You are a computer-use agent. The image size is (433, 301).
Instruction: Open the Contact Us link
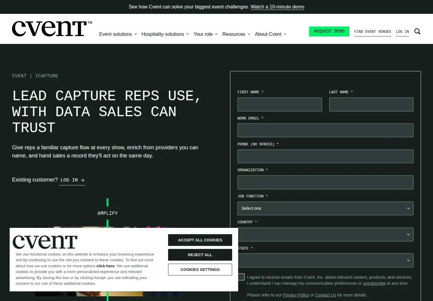pos(326,295)
